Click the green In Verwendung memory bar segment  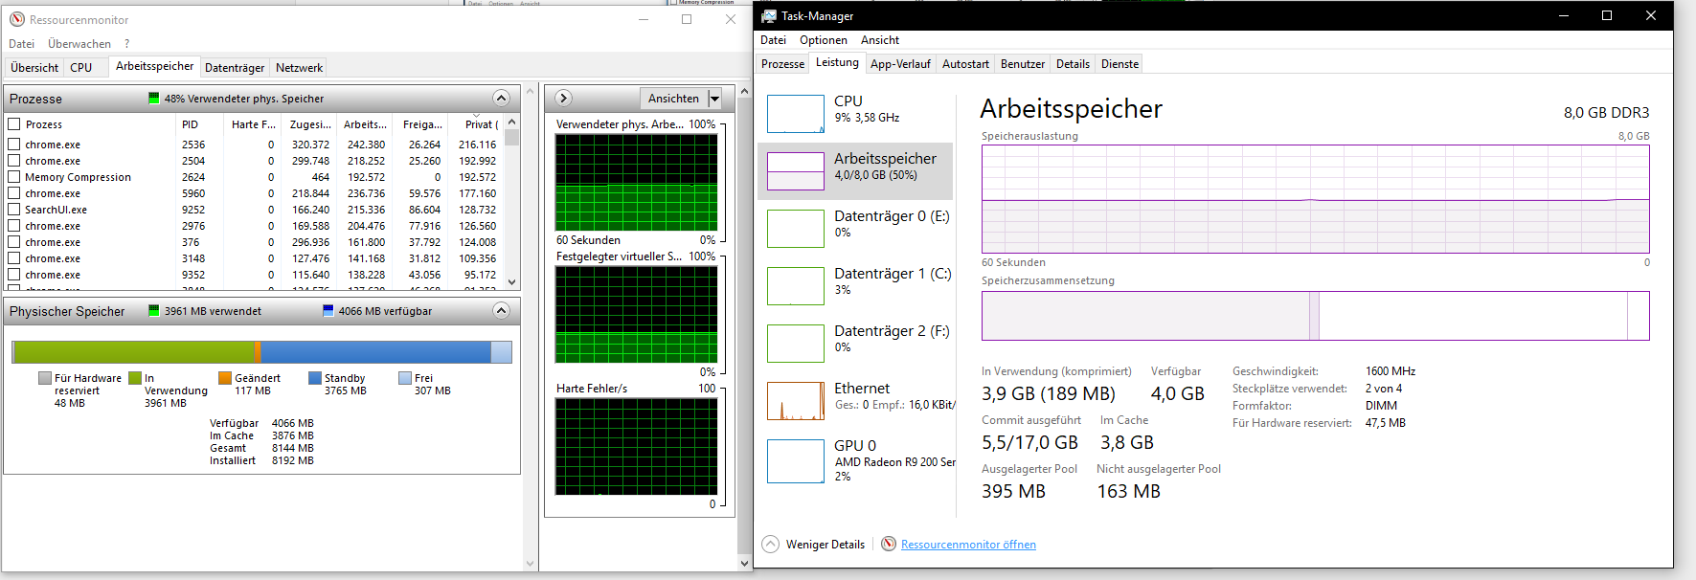134,352
